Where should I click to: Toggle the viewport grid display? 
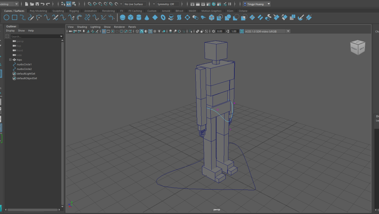pyautogui.click(x=104, y=31)
